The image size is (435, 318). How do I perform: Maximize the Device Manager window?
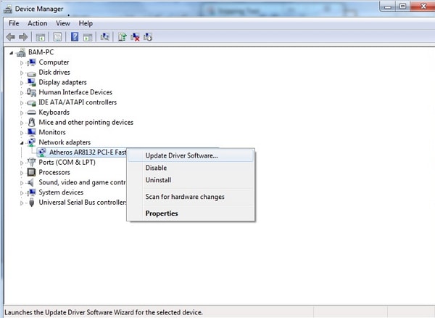coord(403,6)
